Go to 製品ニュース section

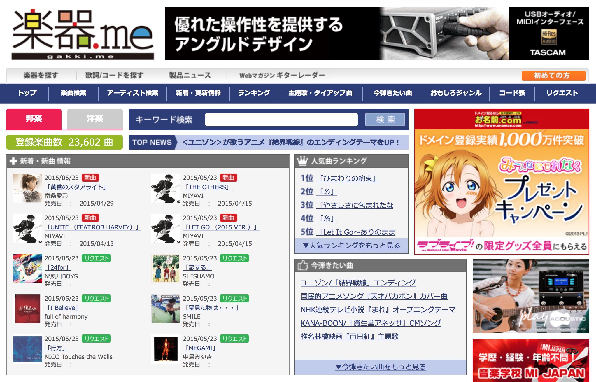[x=190, y=76]
